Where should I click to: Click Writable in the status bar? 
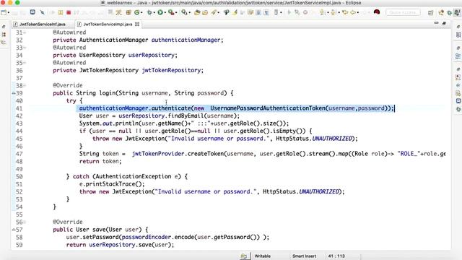click(x=262, y=256)
